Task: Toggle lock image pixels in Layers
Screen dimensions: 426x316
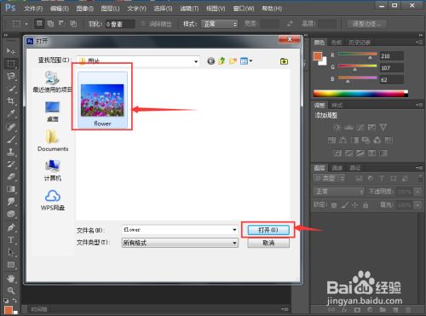Action: [344, 205]
